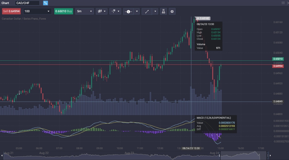Click the blue symbol link icon
The height and width of the screenshot is (160, 289).
coord(46,3)
